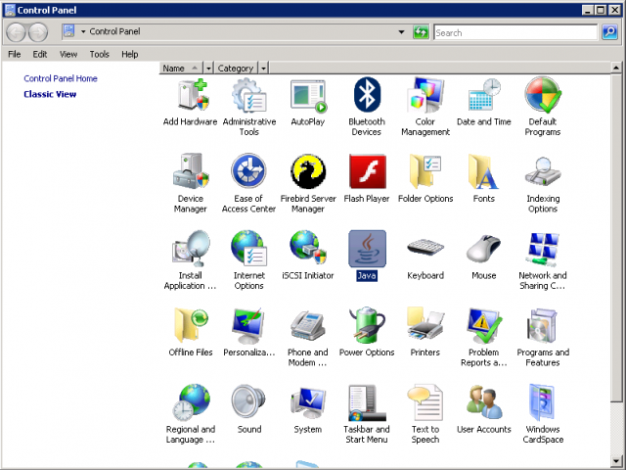Open Text to Speech settings
Image resolution: width=626 pixels, height=470 pixels.
point(425,414)
